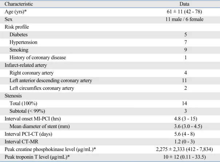This screenshot has height=162, width=220.
Task: Click the 'Characteristic' column header
Action: (19, 4)
